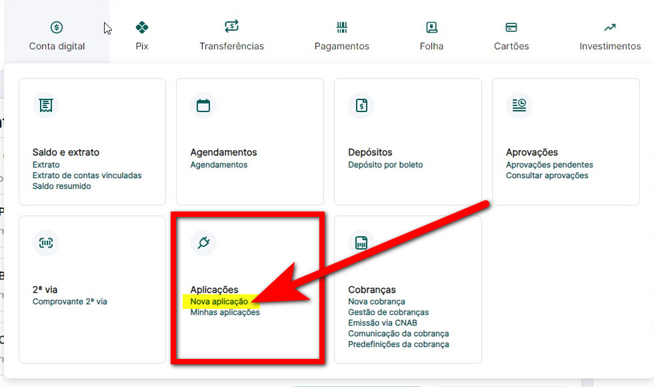Viewport: 654px width, 387px height.
Task: Click the Pix diamond icon
Action: point(141,27)
